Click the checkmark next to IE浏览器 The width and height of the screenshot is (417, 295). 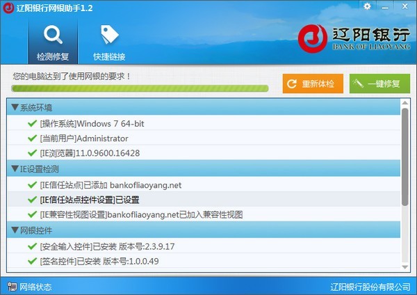point(32,153)
